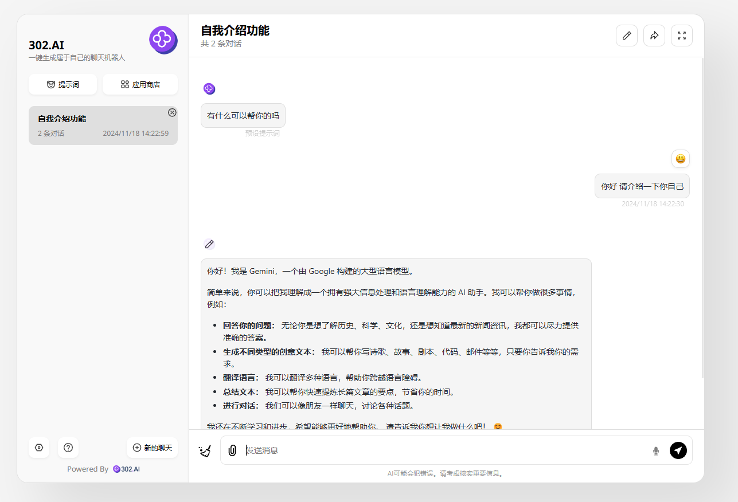Screen dimensions: 738x502
Task: Clear chat with the broom icon
Action: point(205,450)
